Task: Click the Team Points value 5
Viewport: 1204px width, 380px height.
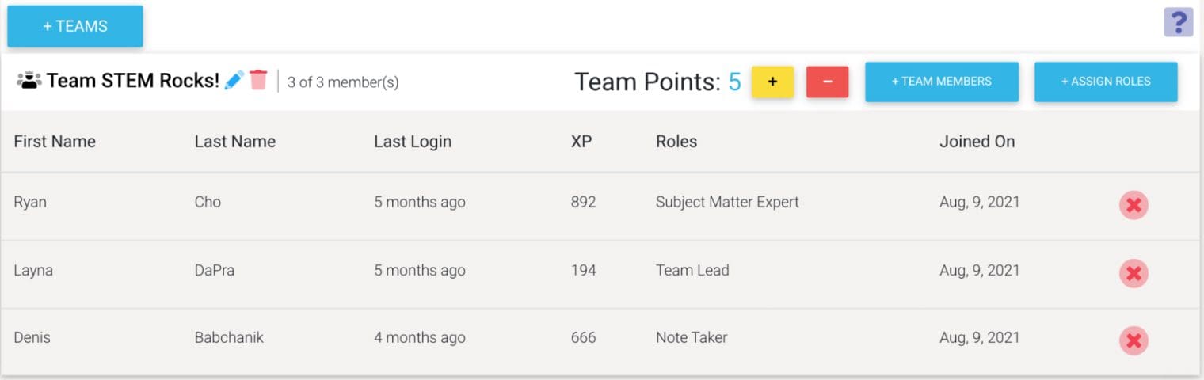Action: [x=734, y=82]
